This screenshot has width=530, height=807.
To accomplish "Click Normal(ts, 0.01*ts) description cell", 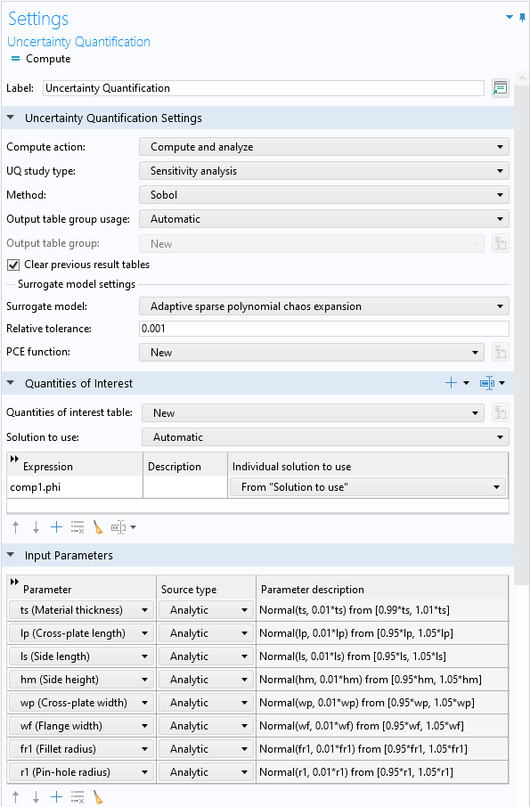I will pos(382,610).
